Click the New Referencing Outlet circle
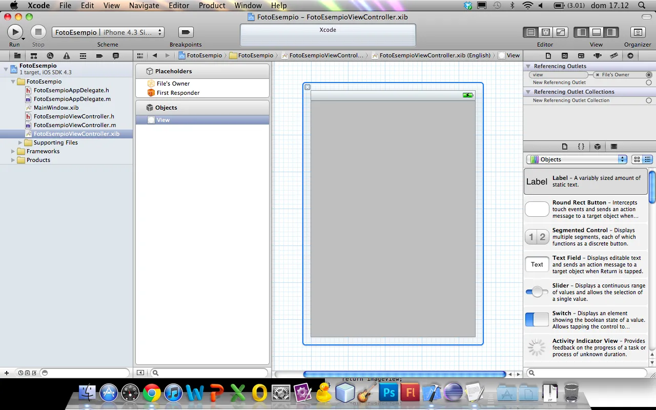This screenshot has height=410, width=656. click(x=649, y=83)
